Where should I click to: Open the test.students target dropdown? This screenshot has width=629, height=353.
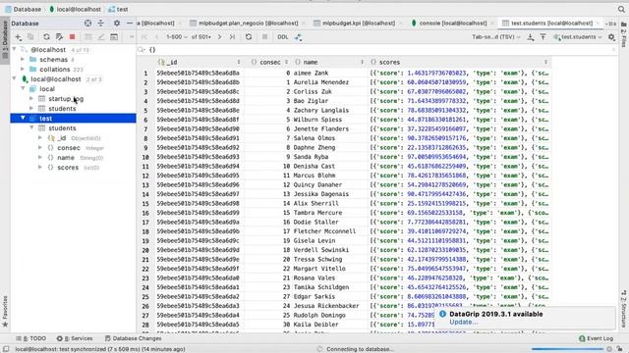click(578, 37)
